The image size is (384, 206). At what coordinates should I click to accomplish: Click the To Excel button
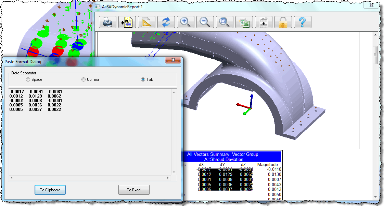134,190
